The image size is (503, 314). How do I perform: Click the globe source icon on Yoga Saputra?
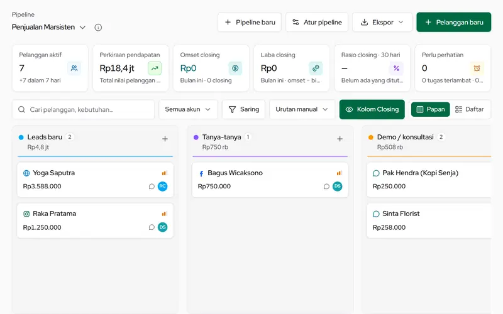click(x=26, y=173)
